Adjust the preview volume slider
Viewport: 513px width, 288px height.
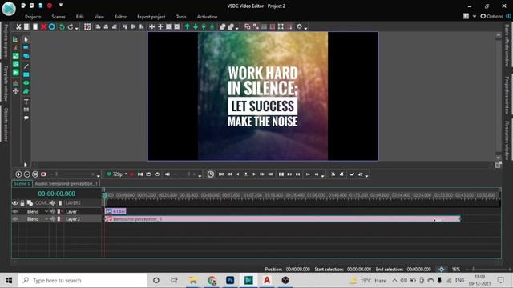pos(185,174)
